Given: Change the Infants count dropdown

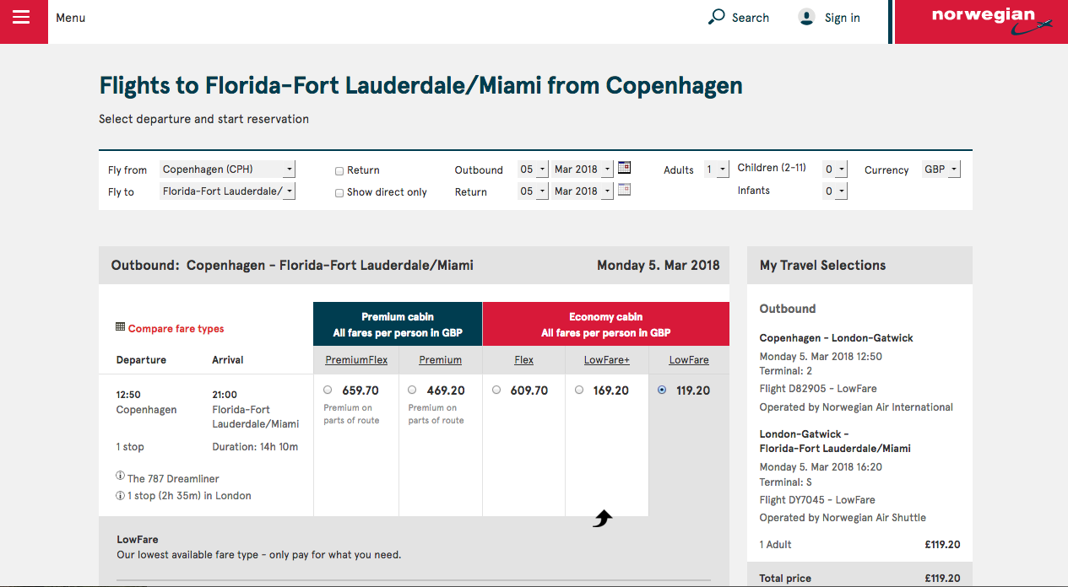Looking at the screenshot, I should [x=835, y=191].
